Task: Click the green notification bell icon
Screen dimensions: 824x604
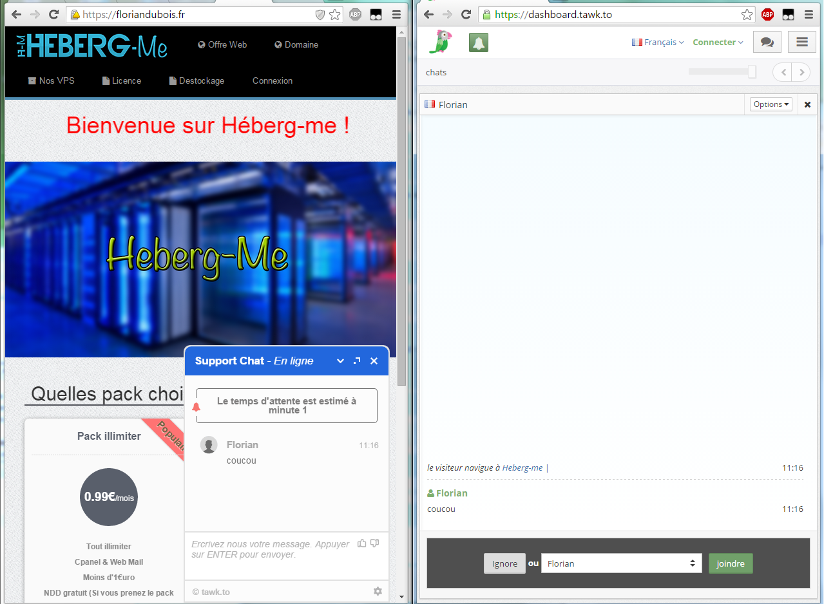Action: 479,42
